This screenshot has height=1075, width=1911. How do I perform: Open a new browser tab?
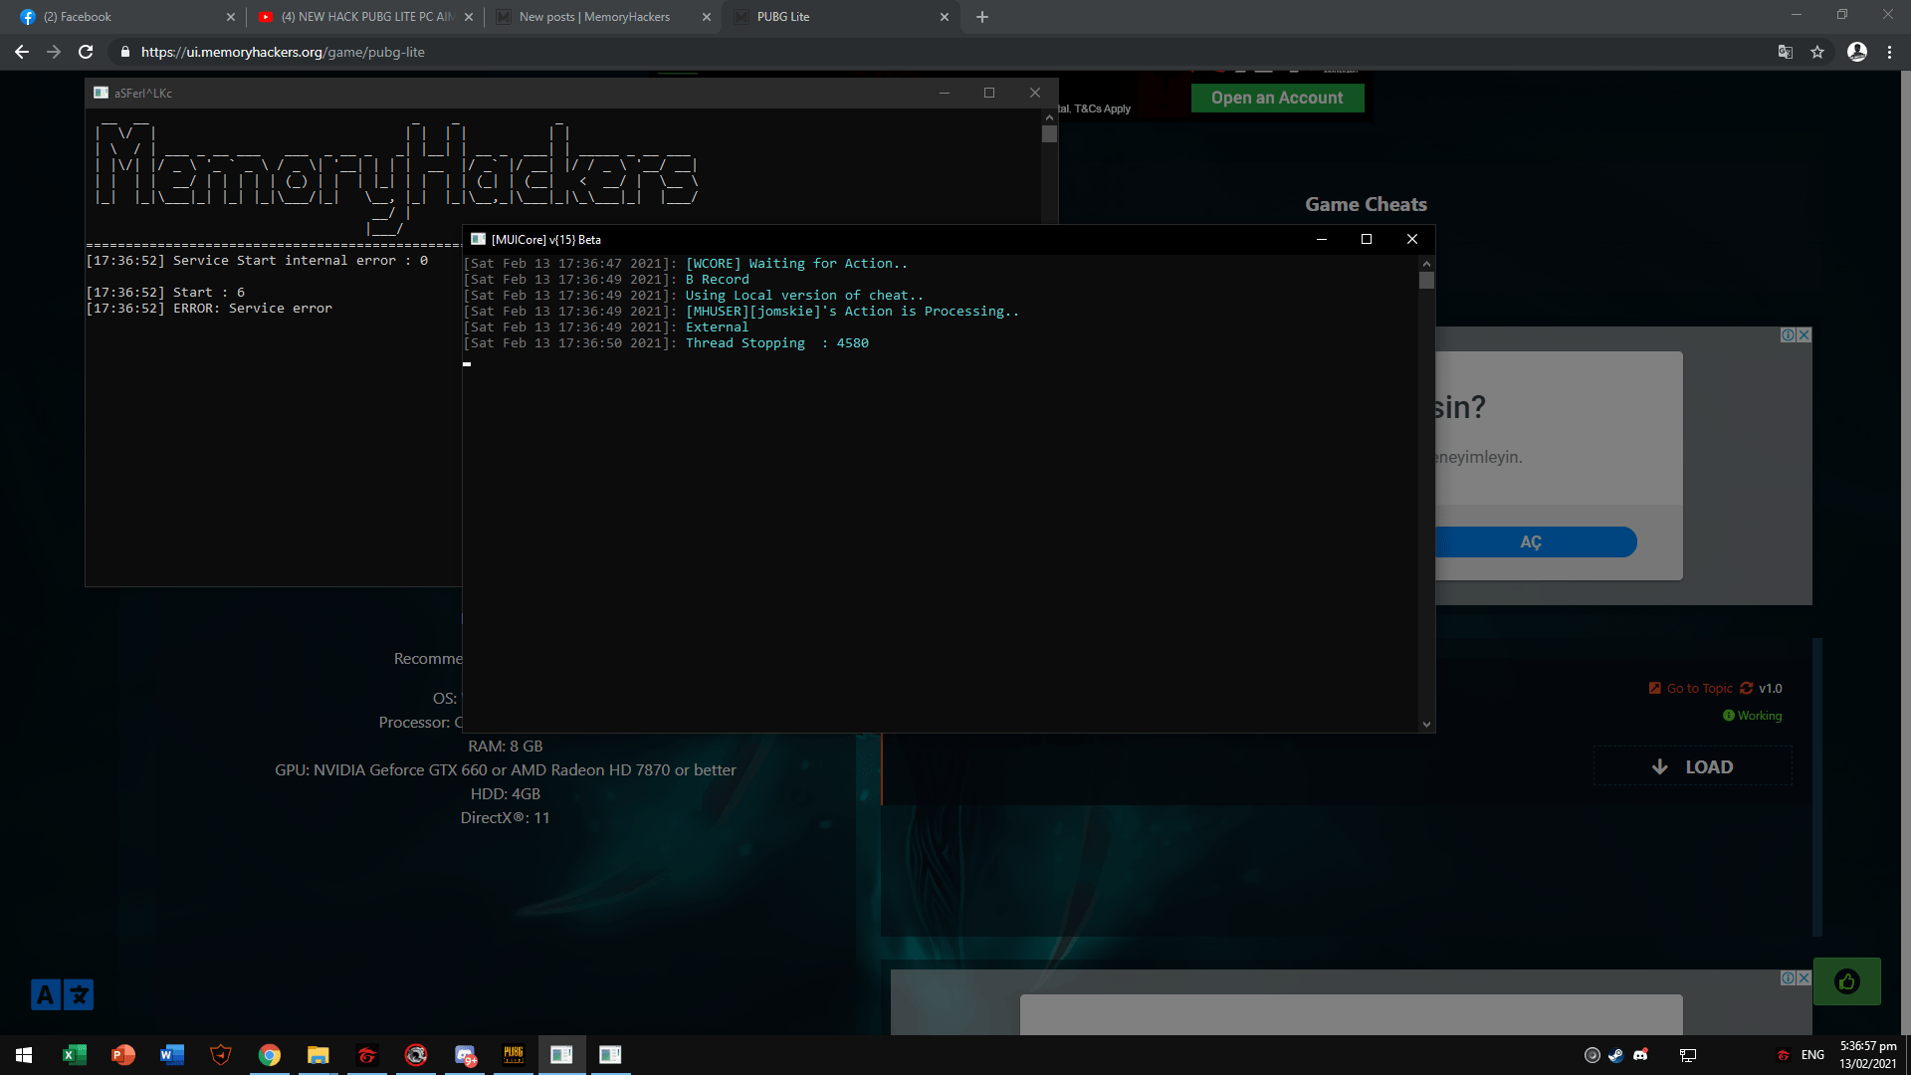982,17
